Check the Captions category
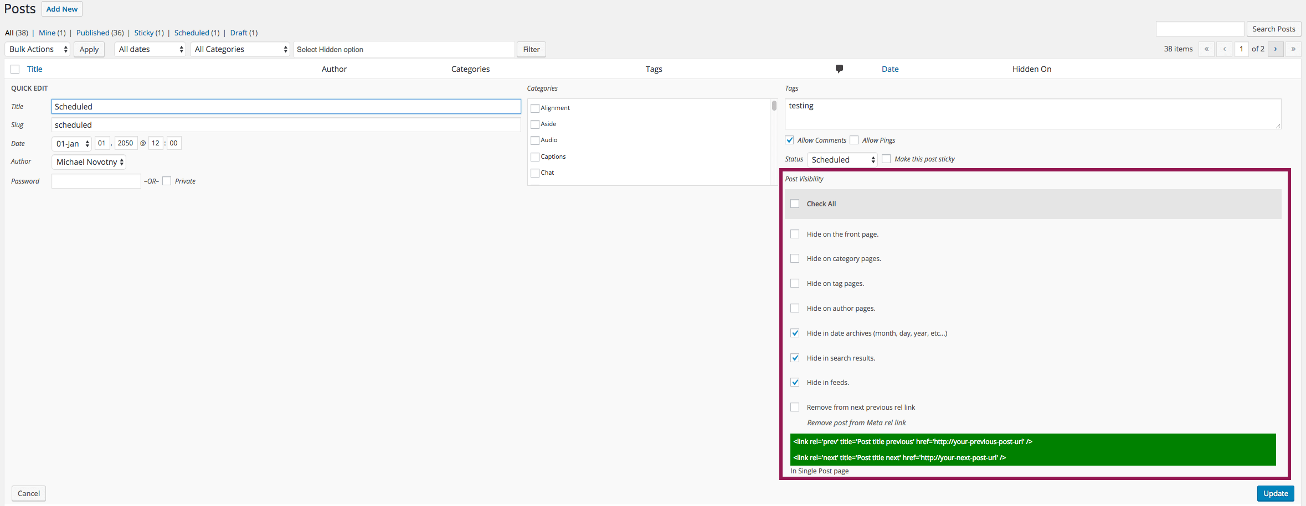This screenshot has width=1306, height=506. pos(535,157)
